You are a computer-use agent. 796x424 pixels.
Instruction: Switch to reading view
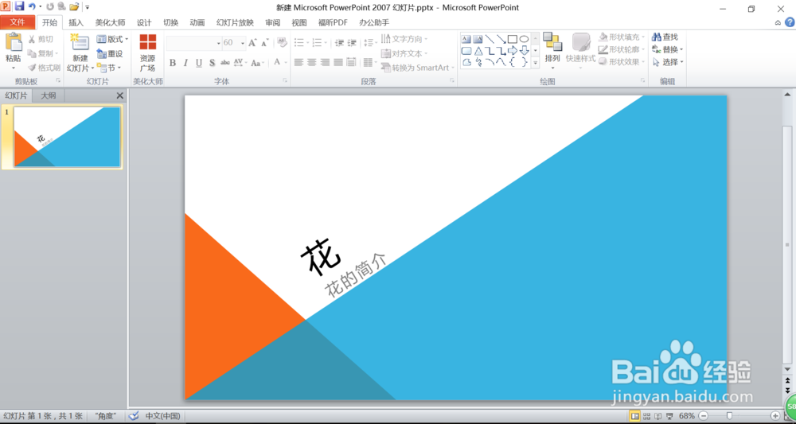pos(657,416)
